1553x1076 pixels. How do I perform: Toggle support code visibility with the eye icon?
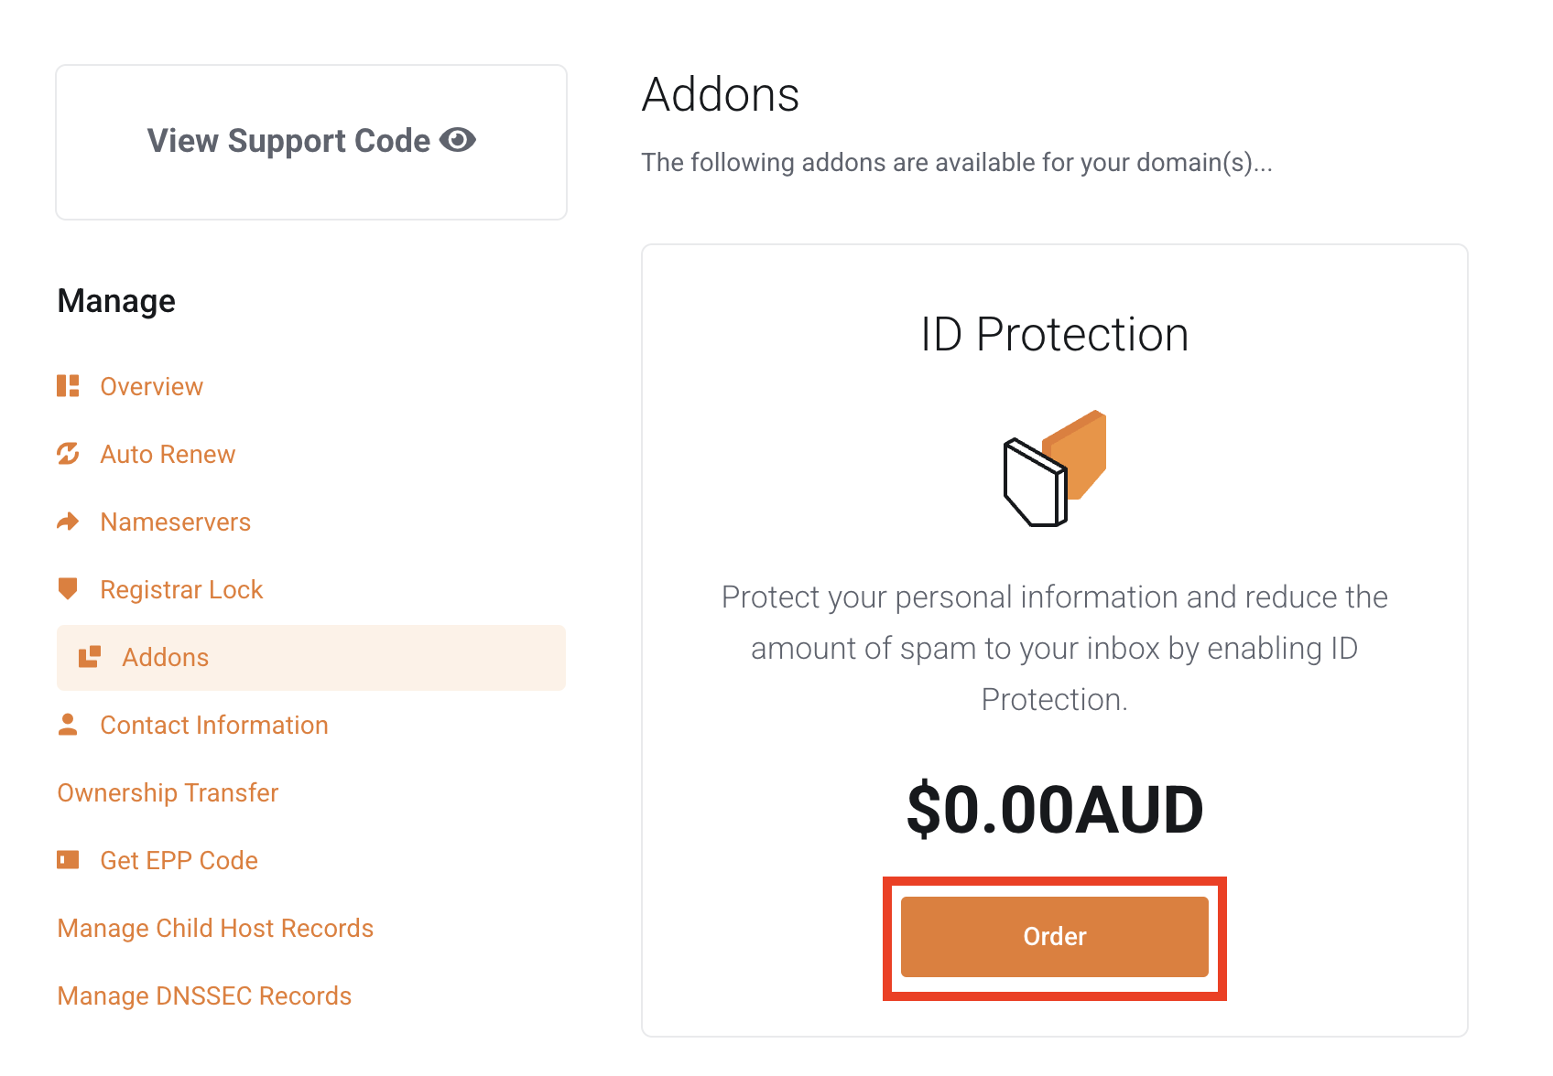point(461,139)
